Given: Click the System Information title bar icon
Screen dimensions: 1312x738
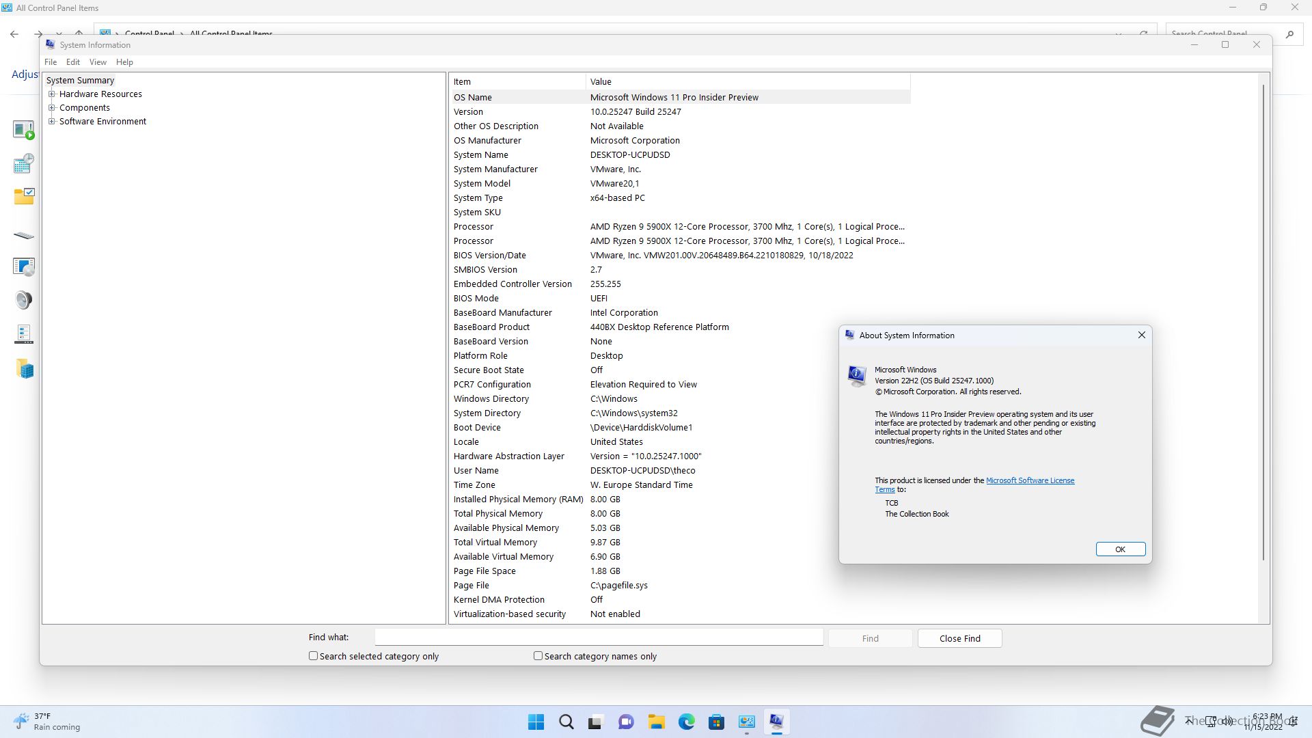Looking at the screenshot, I should pos(50,44).
